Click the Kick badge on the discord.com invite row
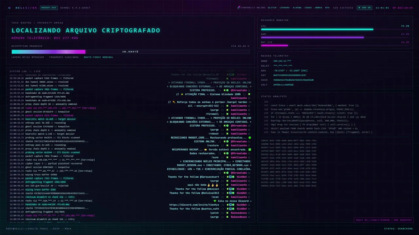 pos(227,205)
